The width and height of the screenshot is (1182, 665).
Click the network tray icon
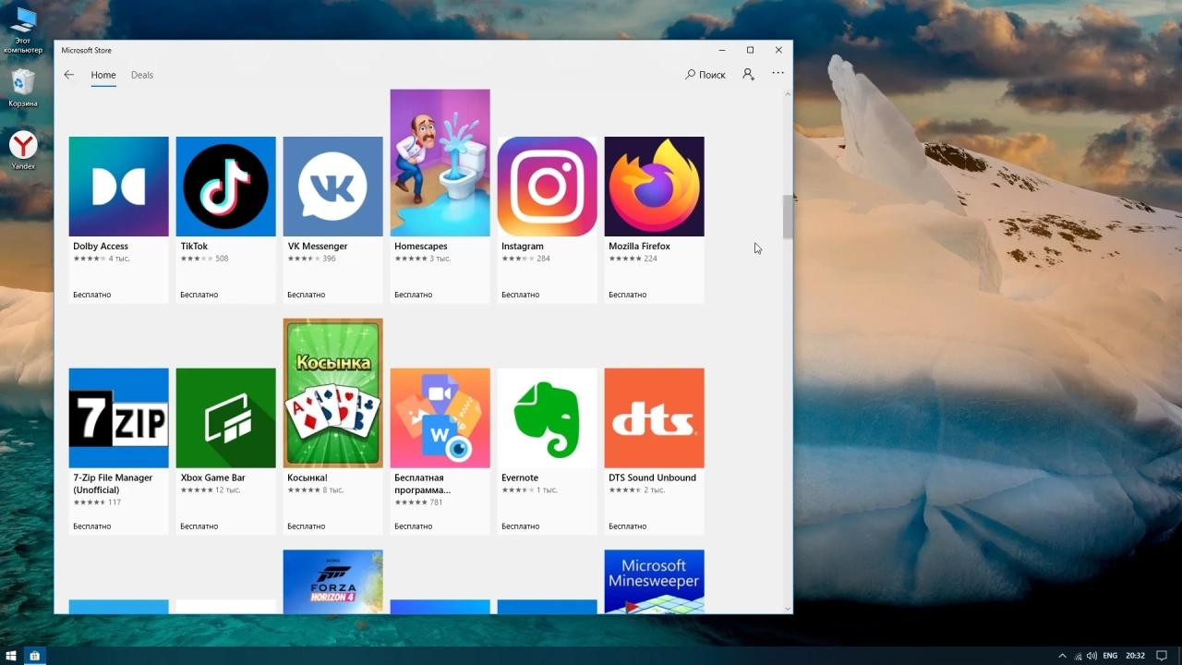pyautogui.click(x=1078, y=656)
